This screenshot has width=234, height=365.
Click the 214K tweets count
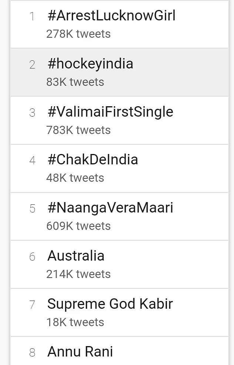pos(78,274)
